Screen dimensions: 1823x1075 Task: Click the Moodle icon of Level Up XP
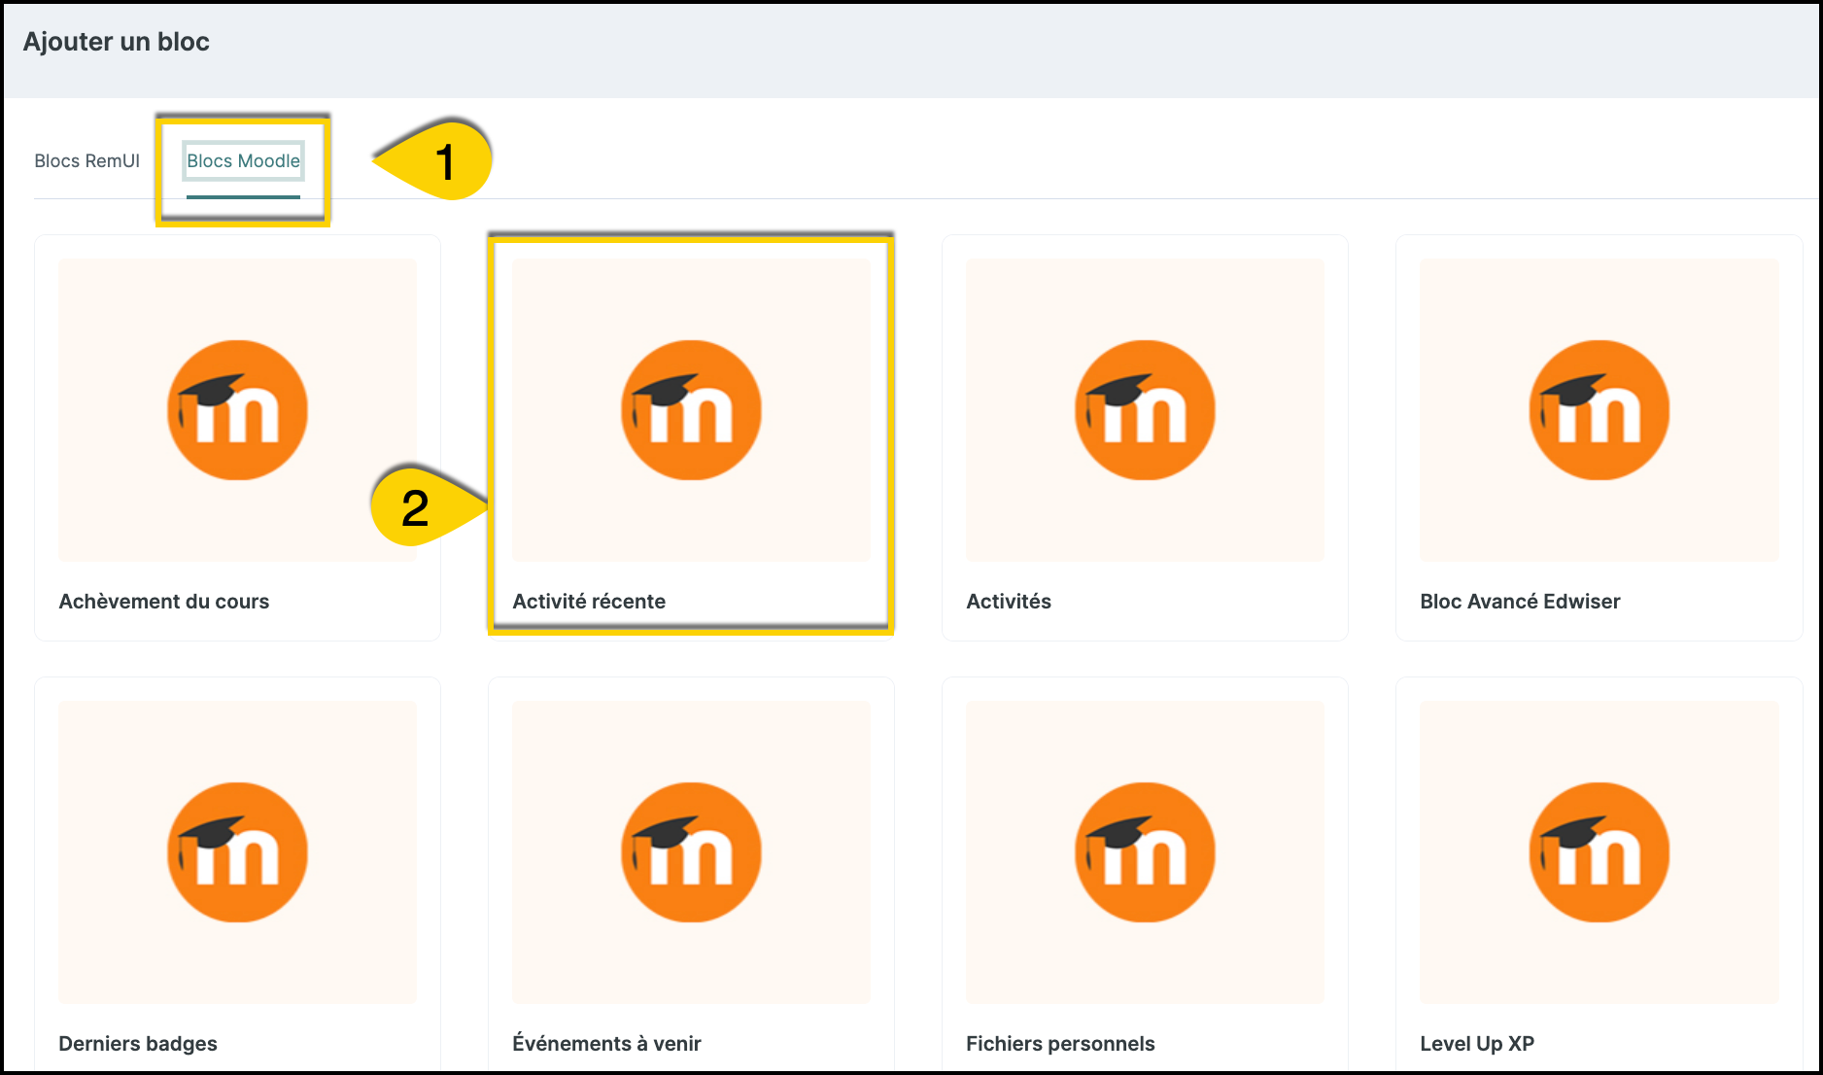tap(1599, 852)
